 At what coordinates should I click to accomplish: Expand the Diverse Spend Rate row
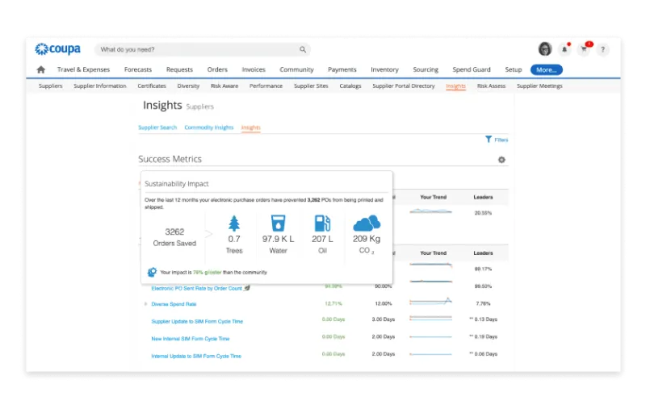[145, 304]
